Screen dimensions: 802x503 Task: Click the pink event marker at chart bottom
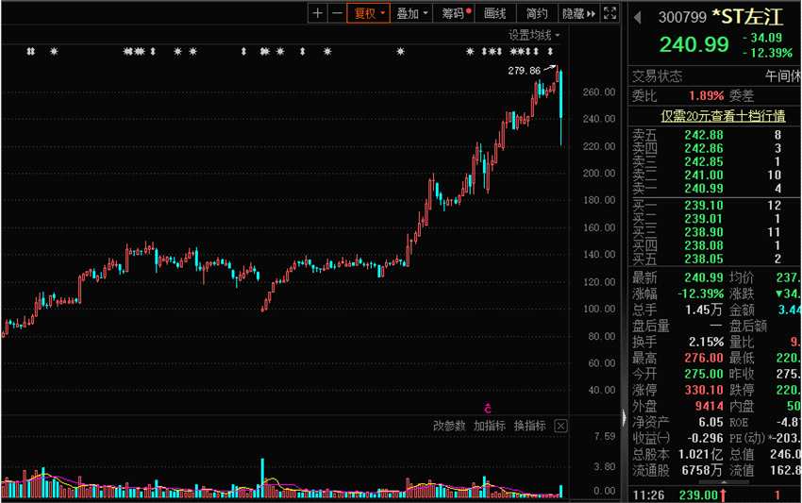(488, 409)
